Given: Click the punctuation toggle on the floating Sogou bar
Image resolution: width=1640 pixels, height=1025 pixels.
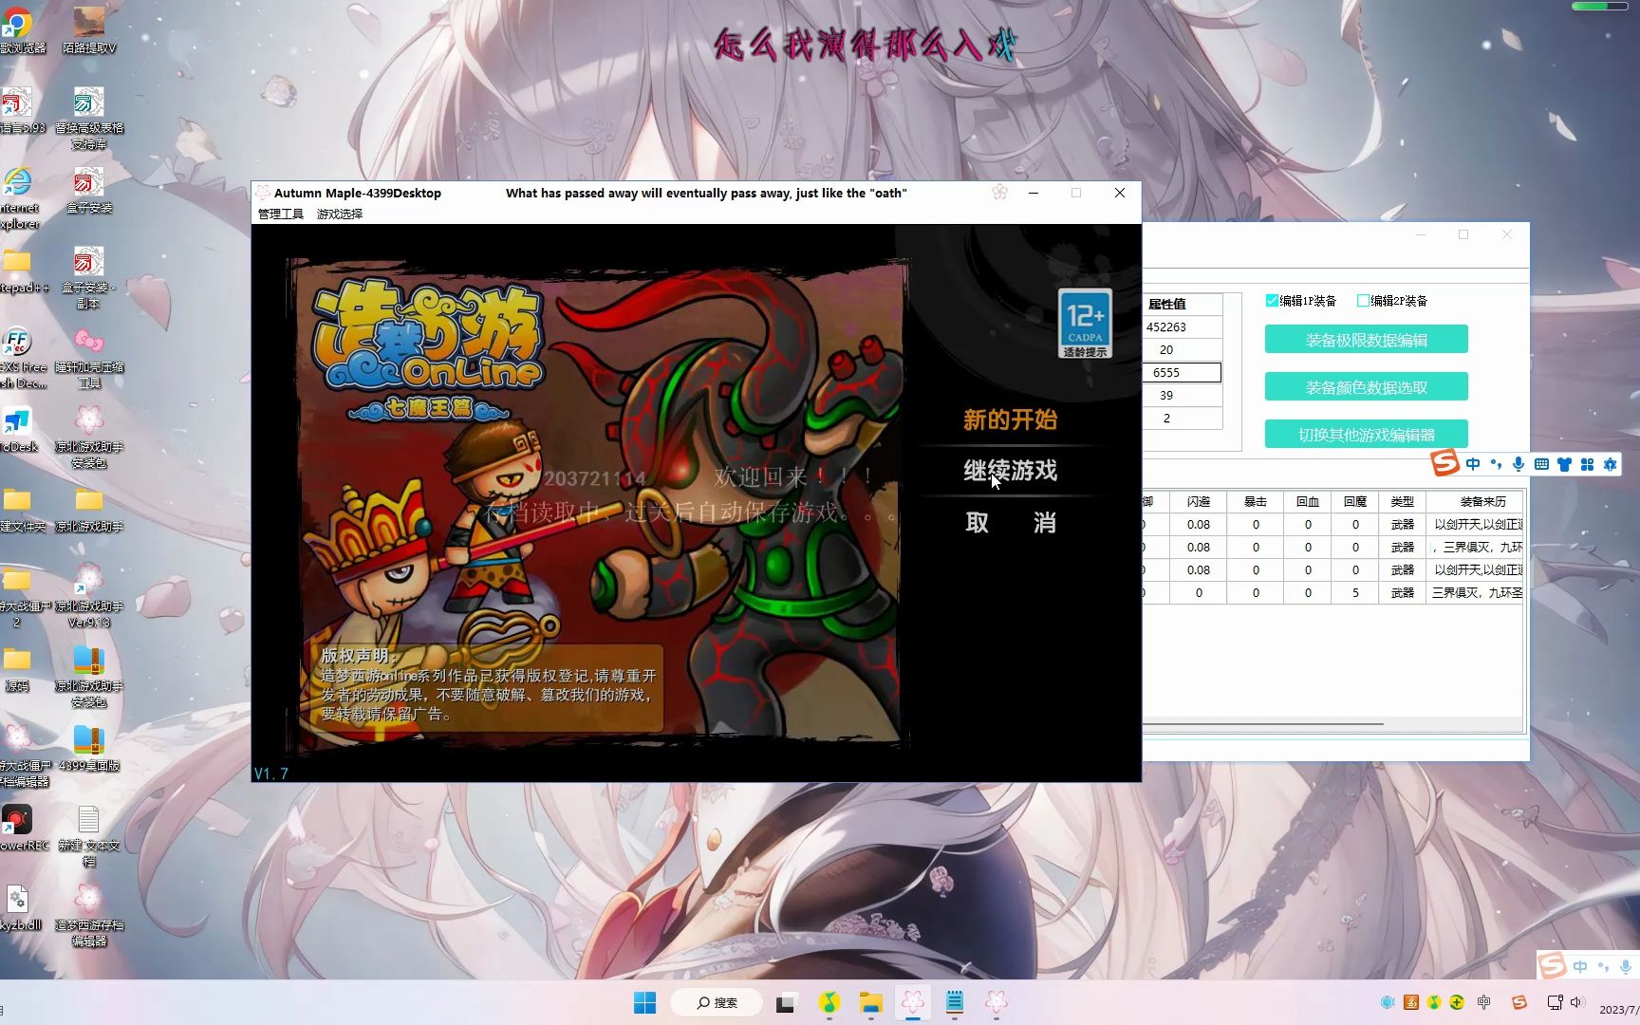Looking at the screenshot, I should pos(1496,464).
